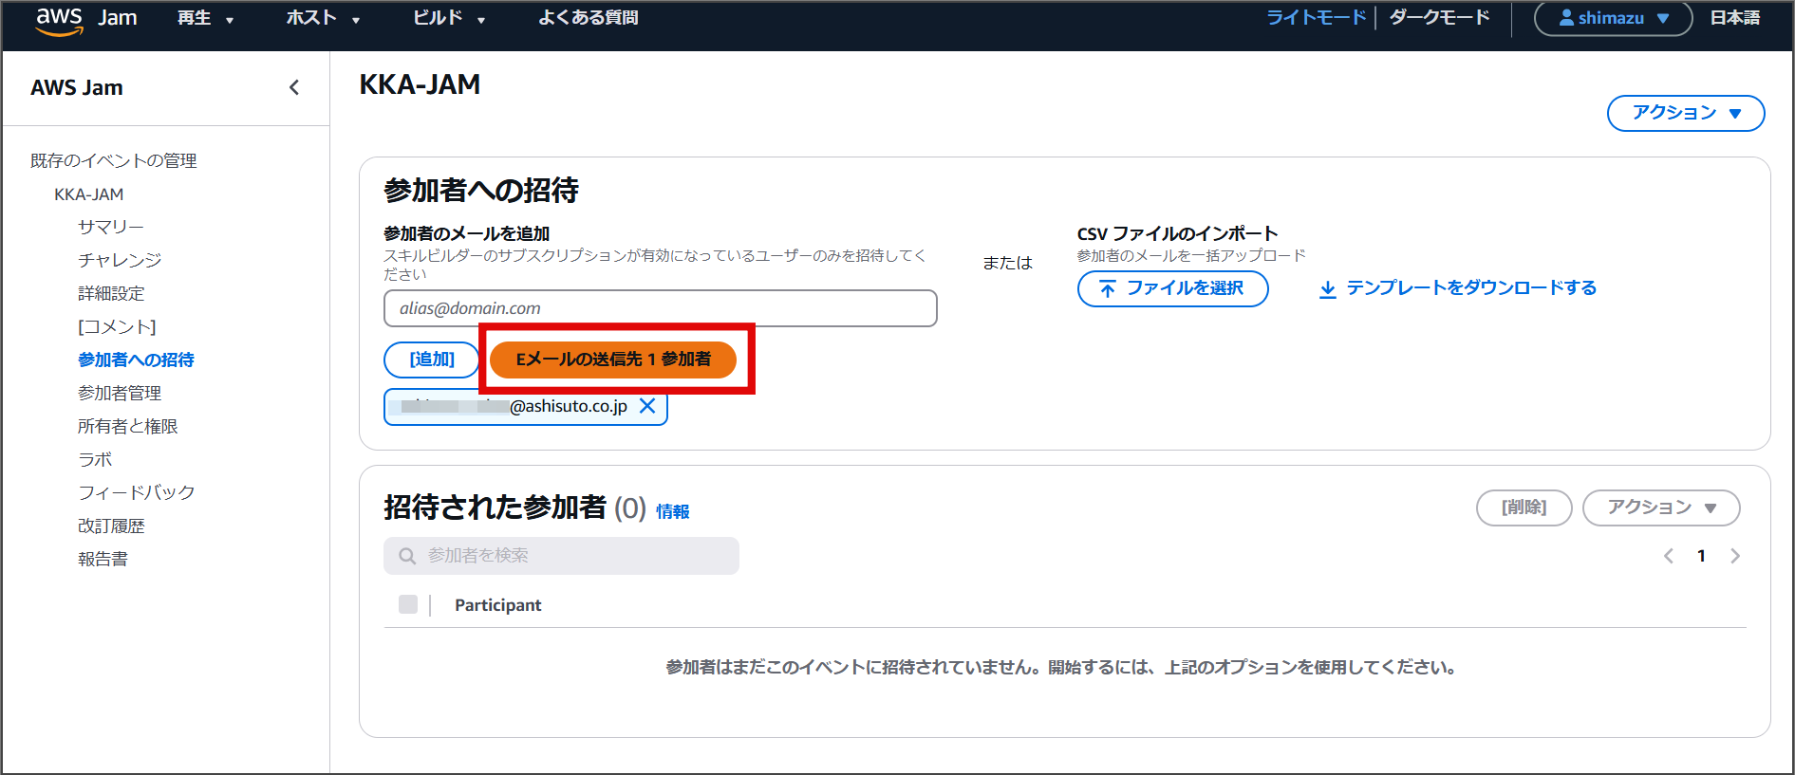The width and height of the screenshot is (1795, 775).
Task: Switch to ダークモード
Action: pos(1439,17)
